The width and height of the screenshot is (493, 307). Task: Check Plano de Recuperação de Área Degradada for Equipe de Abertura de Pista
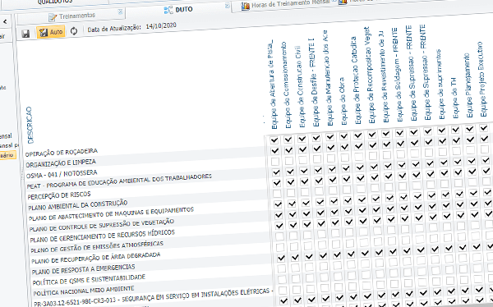click(x=280, y=247)
